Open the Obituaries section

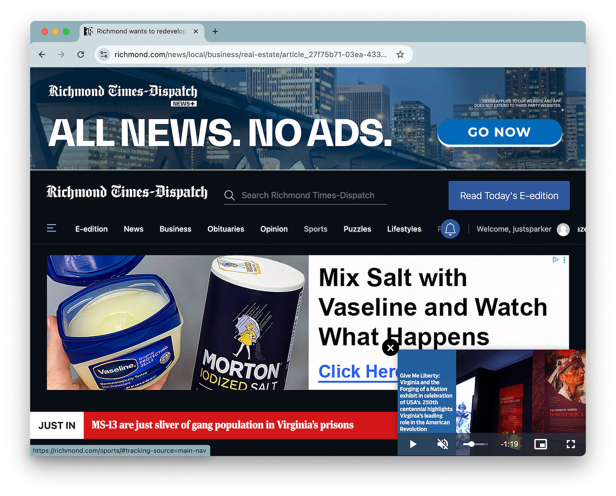click(226, 229)
